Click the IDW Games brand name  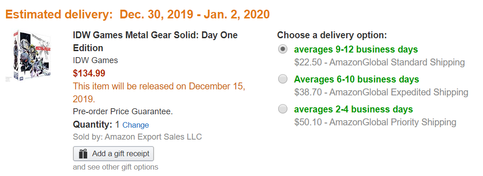click(x=95, y=60)
